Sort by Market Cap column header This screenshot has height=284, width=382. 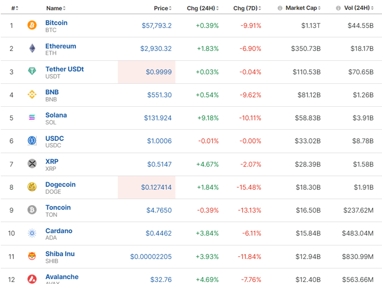tap(303, 8)
